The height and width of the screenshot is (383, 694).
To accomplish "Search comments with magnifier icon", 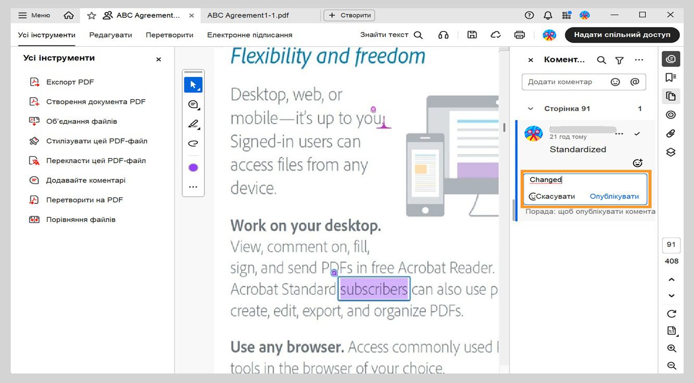I will tap(601, 60).
